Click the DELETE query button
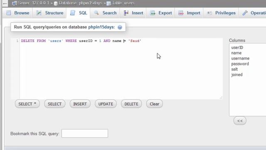 click(131, 104)
